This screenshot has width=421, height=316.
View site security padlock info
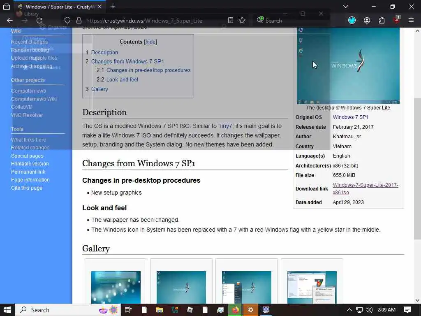[x=79, y=21]
